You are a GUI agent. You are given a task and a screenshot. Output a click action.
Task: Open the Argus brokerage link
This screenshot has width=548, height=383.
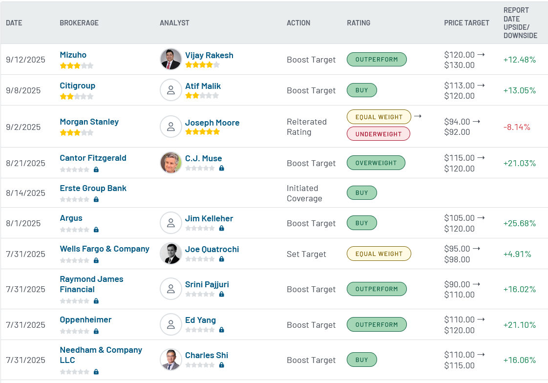71,218
